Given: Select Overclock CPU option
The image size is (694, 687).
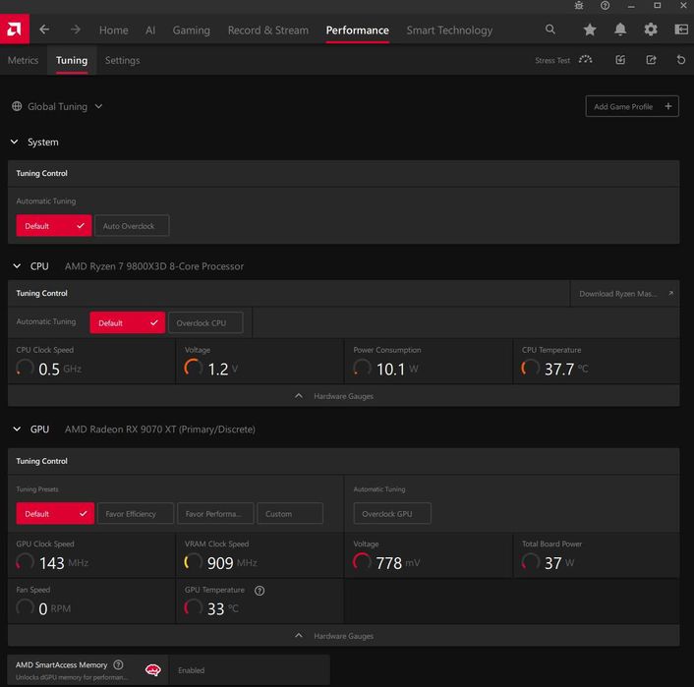Looking at the screenshot, I should (205, 322).
